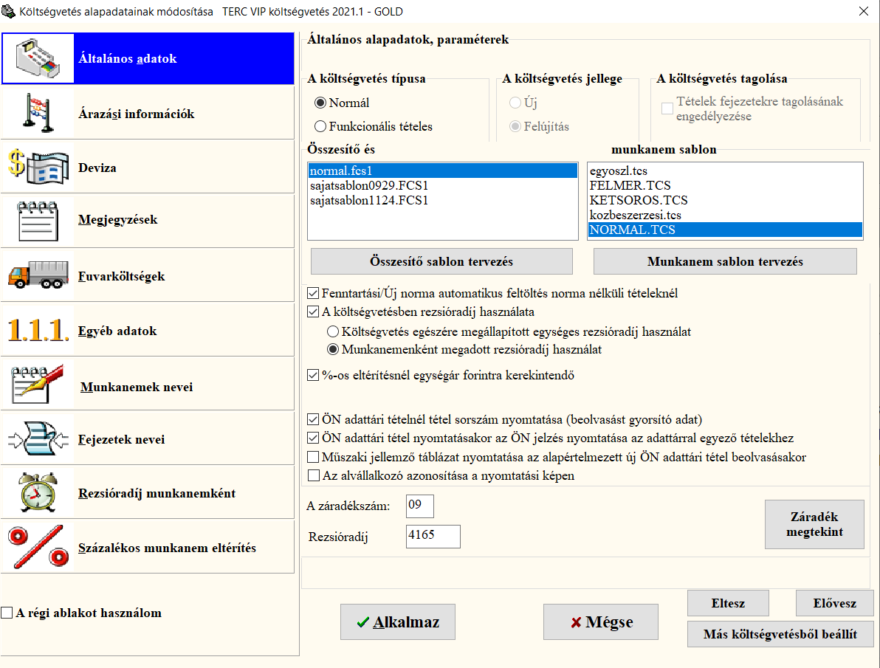Select FELMER.TCS munkanem template
This screenshot has height=668, width=880.
point(725,185)
